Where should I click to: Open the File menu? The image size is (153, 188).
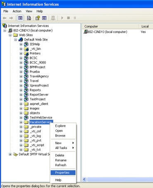[6, 11]
